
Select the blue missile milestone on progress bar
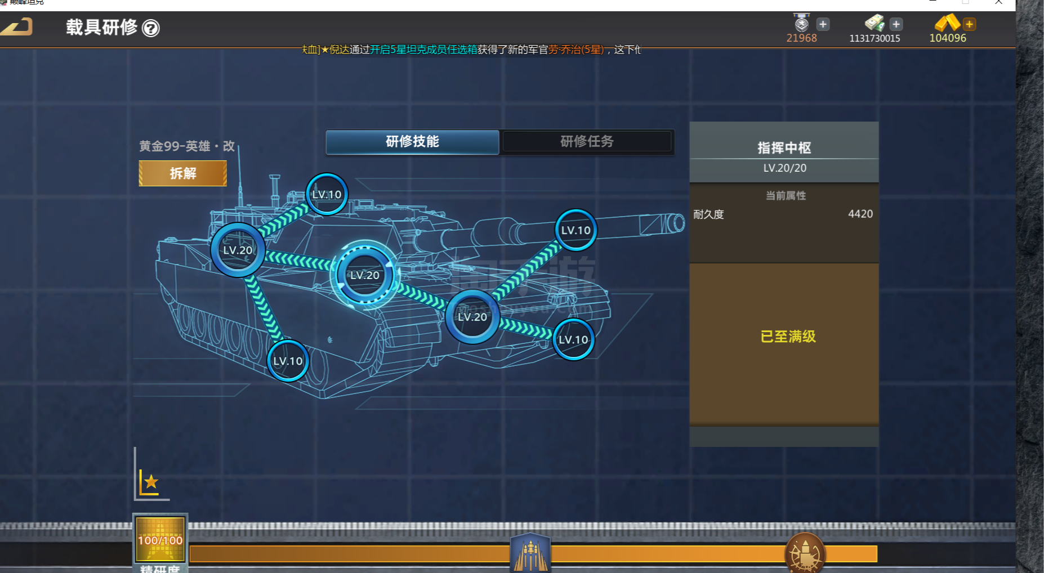530,553
